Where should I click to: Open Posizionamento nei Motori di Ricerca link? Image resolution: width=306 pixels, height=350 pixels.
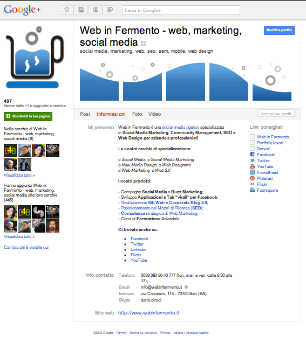coord(162,208)
